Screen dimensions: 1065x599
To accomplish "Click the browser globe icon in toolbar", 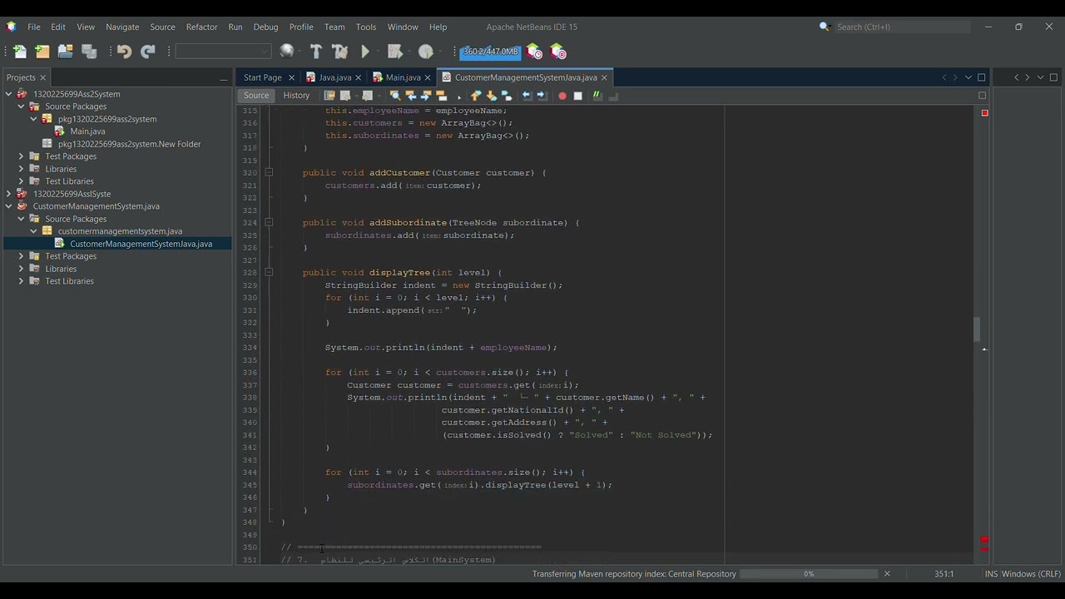I will (x=287, y=52).
